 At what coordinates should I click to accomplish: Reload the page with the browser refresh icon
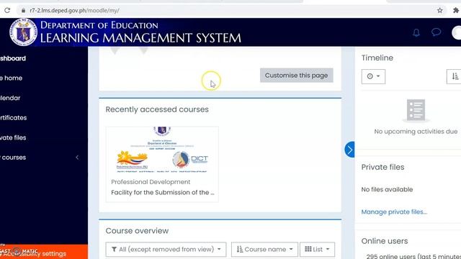[x=7, y=10]
